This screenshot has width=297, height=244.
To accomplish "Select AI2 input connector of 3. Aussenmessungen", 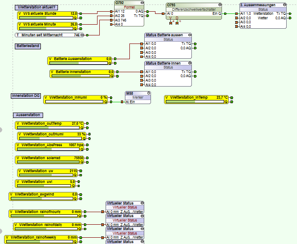I will pyautogui.click(x=236, y=18).
